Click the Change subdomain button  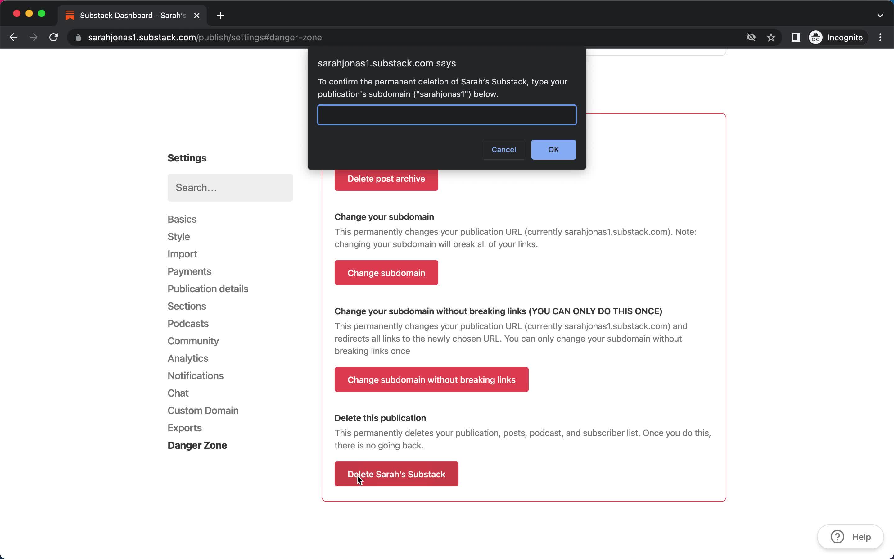pyautogui.click(x=386, y=273)
